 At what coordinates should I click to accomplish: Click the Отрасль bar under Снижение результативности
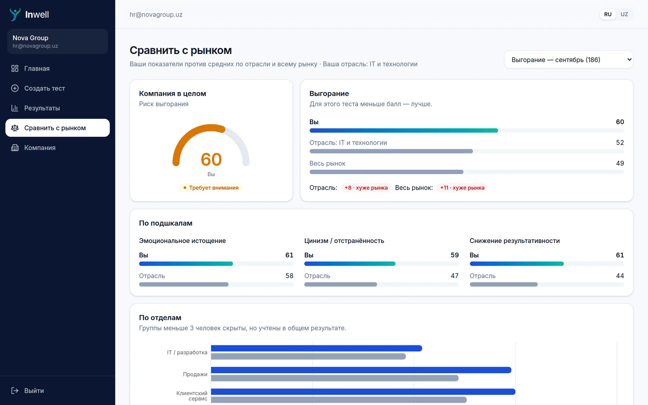pos(547,285)
